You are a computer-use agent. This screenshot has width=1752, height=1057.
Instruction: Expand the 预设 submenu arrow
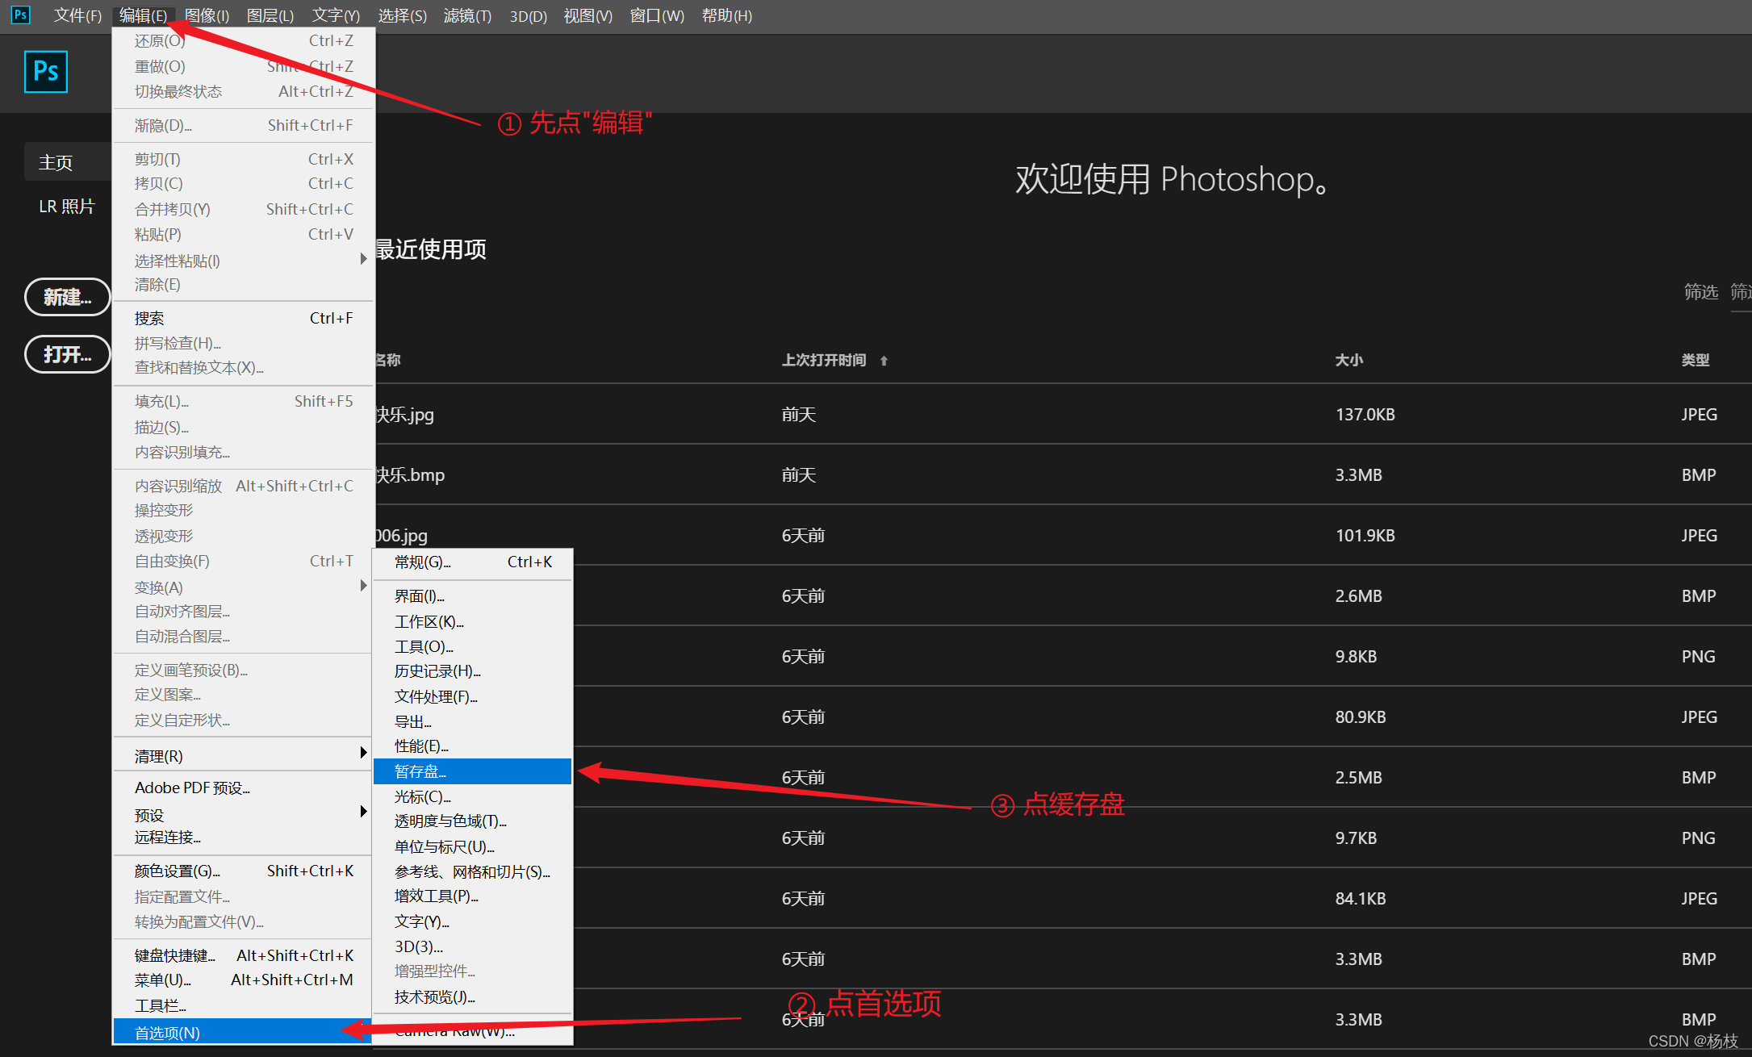pos(363,812)
